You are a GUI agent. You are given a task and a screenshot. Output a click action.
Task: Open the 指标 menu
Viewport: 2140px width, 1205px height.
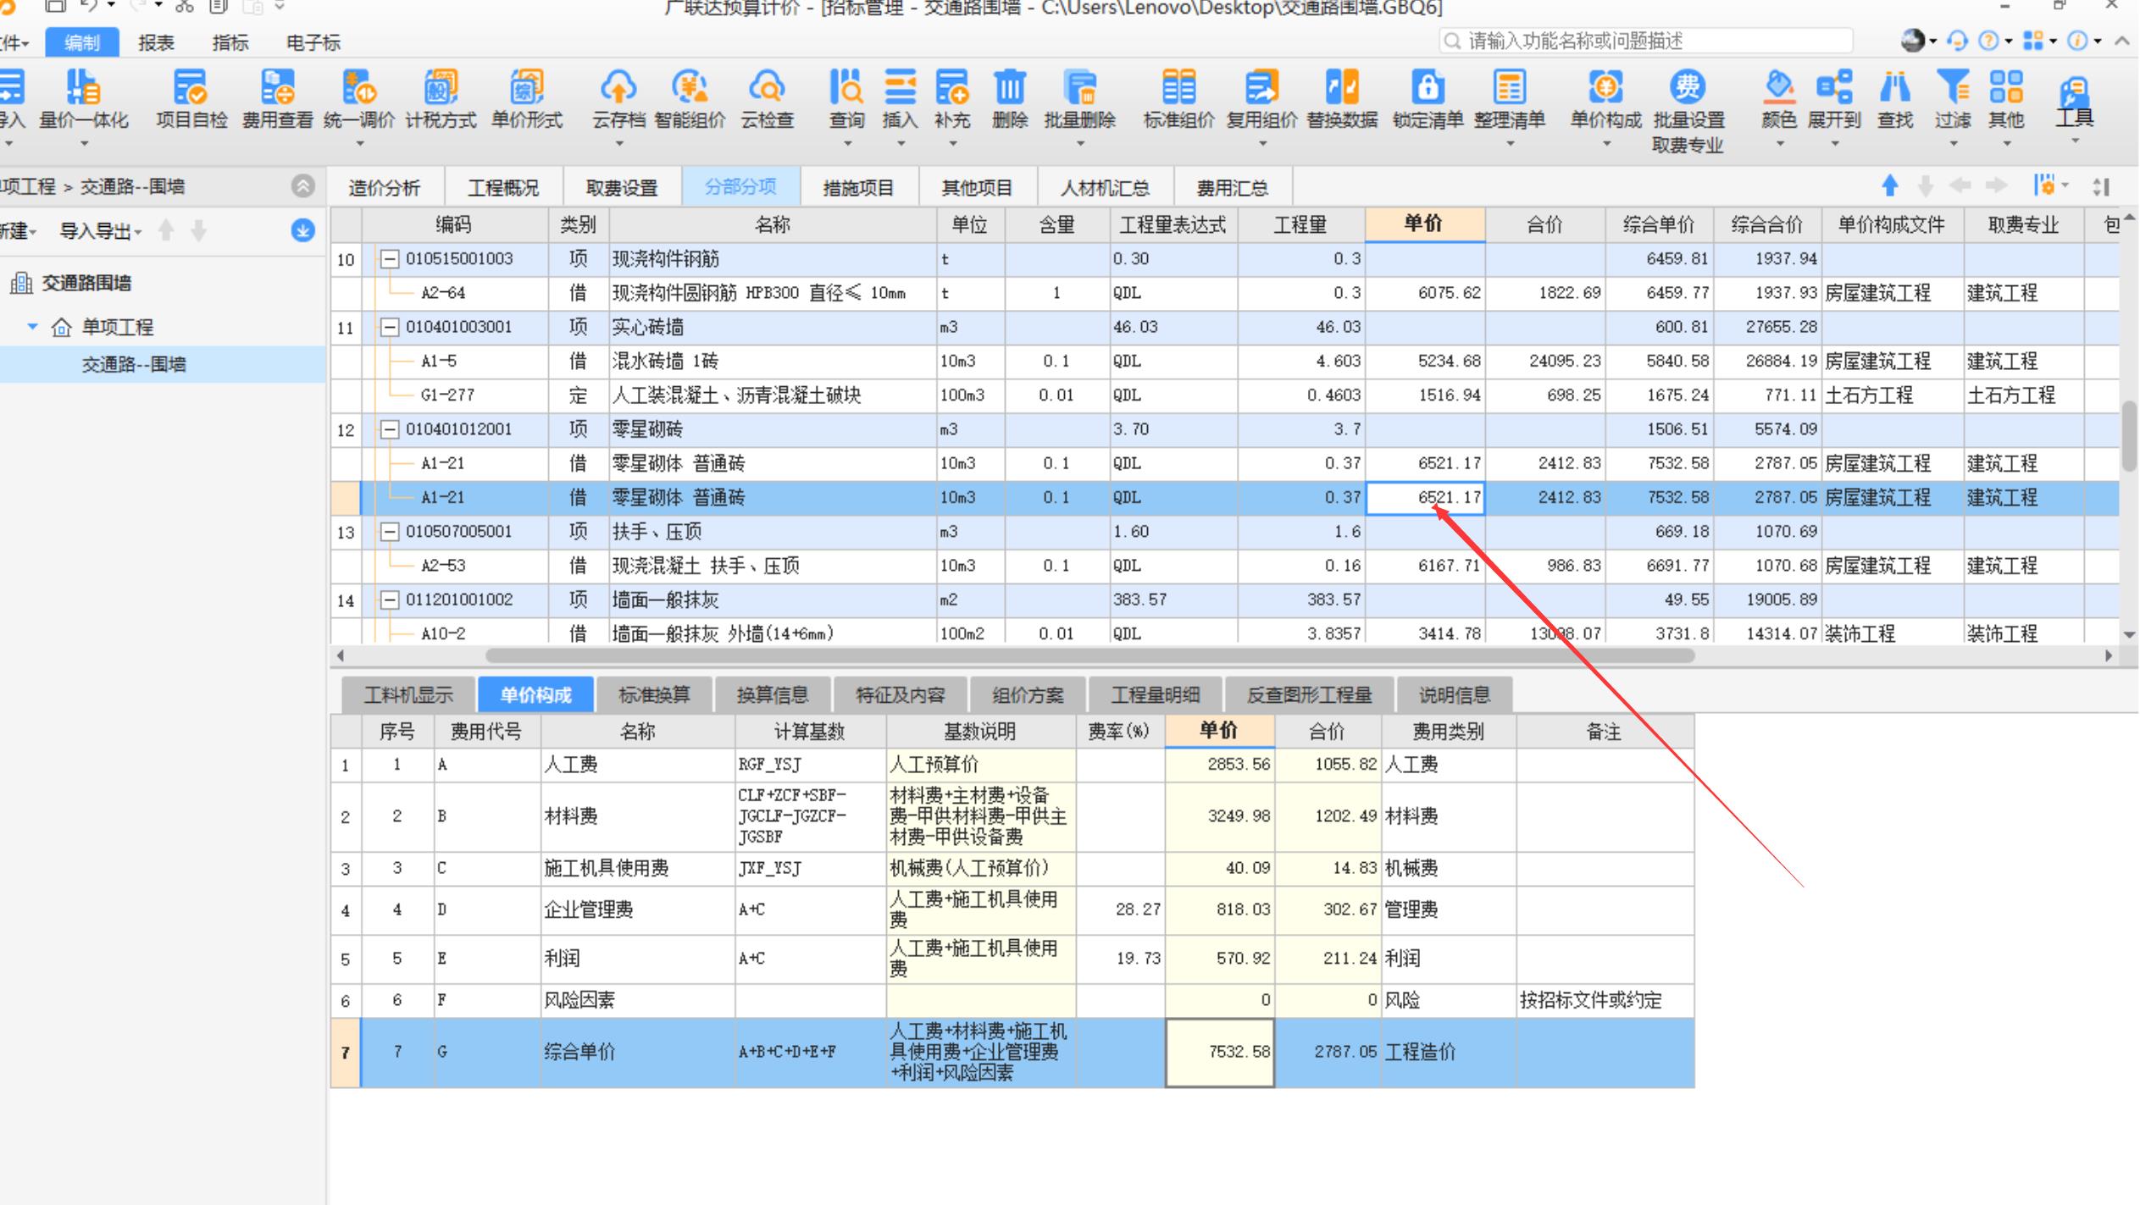pyautogui.click(x=230, y=42)
